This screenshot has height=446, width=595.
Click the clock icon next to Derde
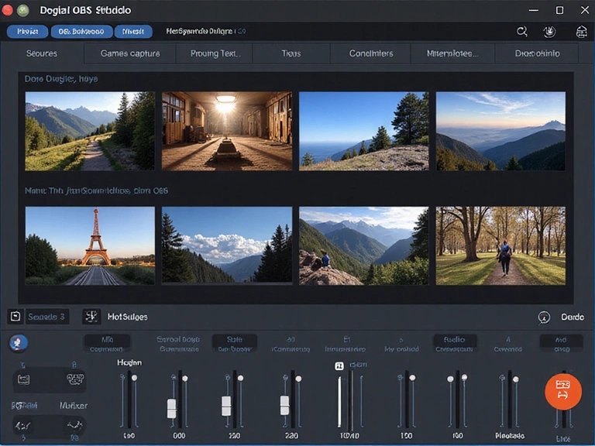click(x=544, y=317)
